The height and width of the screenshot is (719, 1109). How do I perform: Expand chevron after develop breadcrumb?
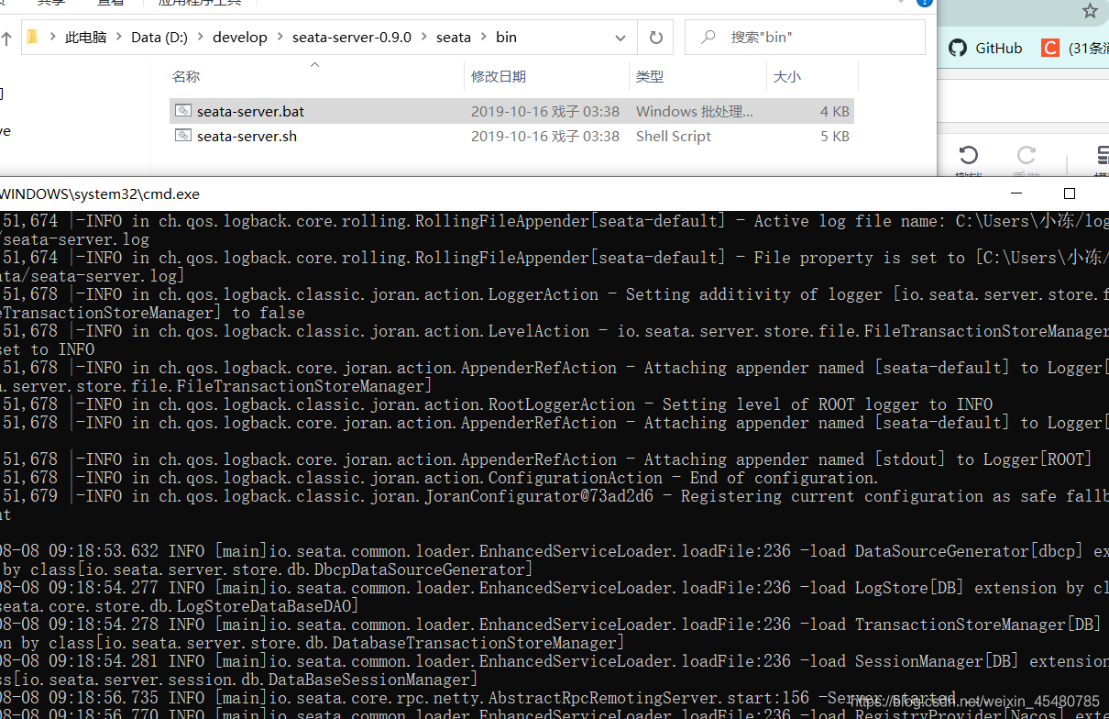(x=280, y=38)
